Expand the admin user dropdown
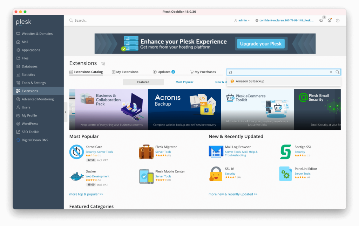 point(242,21)
